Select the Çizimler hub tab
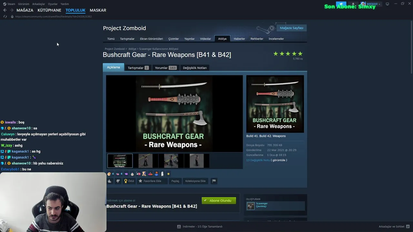The image size is (413, 232). click(174, 39)
